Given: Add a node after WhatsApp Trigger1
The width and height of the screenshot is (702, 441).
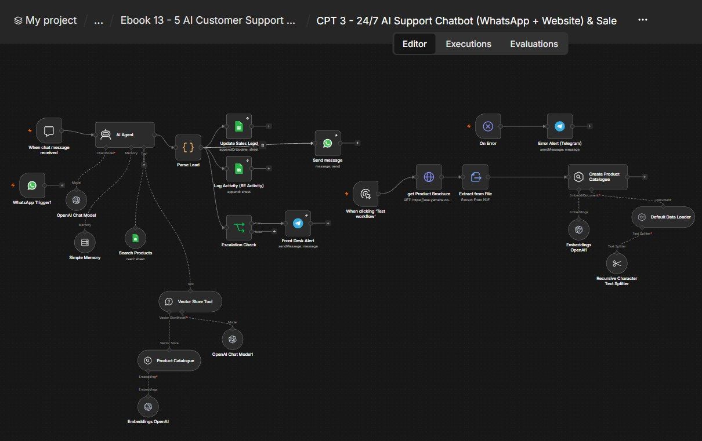Looking at the screenshot, I should (x=62, y=185).
